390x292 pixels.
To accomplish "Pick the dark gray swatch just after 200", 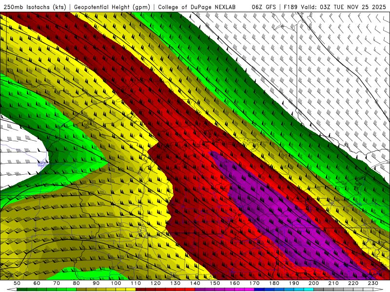I will 319,289.
